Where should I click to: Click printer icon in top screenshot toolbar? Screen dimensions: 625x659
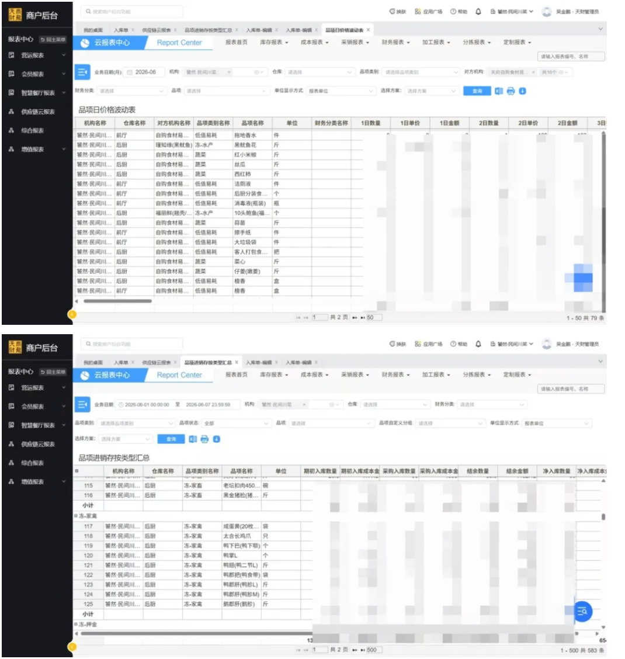click(511, 91)
